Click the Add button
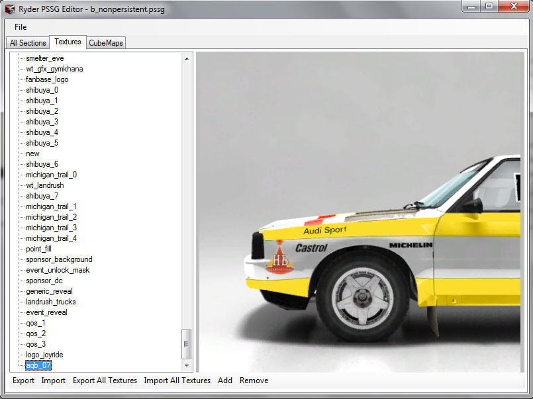This screenshot has height=399, width=533. (225, 380)
